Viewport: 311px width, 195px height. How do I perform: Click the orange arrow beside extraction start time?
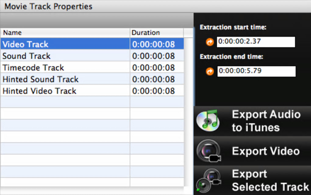click(210, 42)
